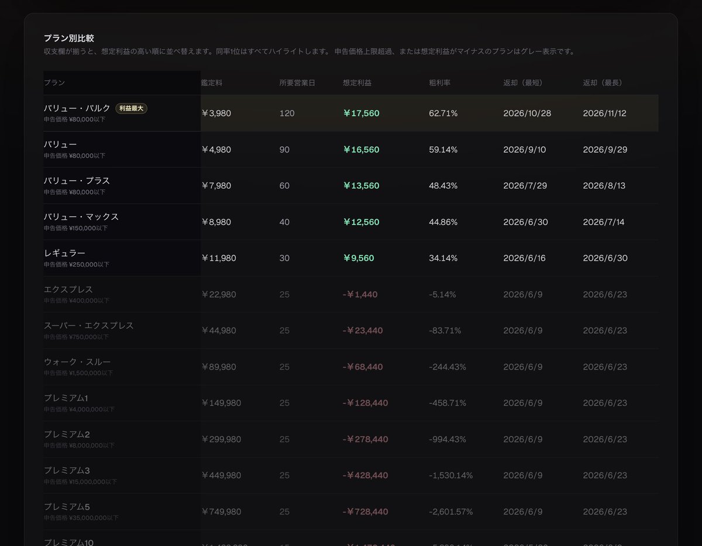Select the エクスプレス plan name
The image size is (702, 546).
[x=68, y=289]
